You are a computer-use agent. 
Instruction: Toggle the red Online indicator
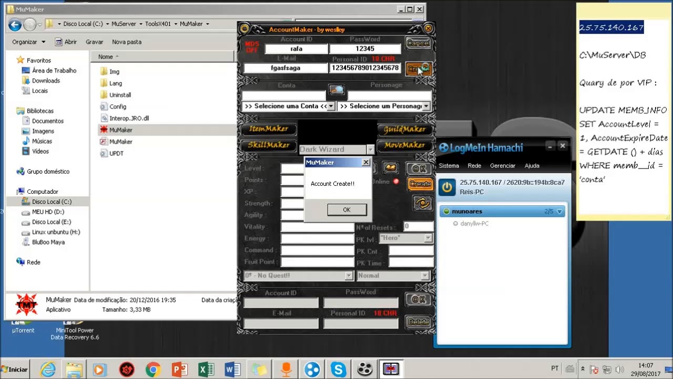pos(396,182)
